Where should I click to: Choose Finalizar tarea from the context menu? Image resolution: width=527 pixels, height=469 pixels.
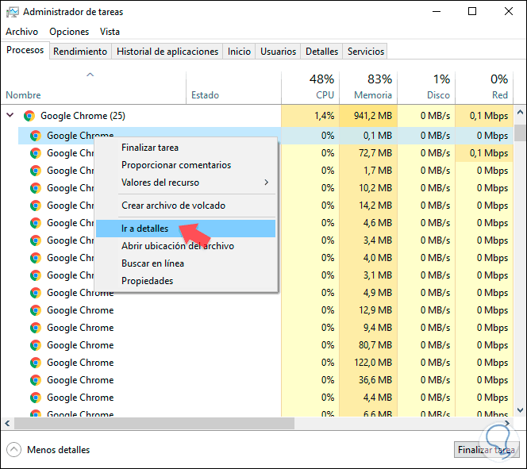(150, 148)
